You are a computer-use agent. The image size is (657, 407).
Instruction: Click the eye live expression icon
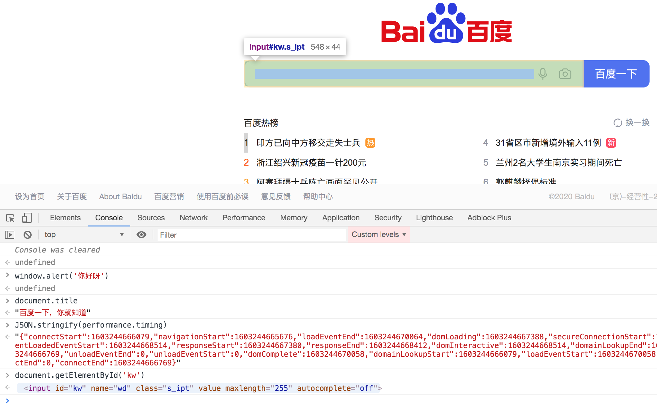pyautogui.click(x=141, y=235)
